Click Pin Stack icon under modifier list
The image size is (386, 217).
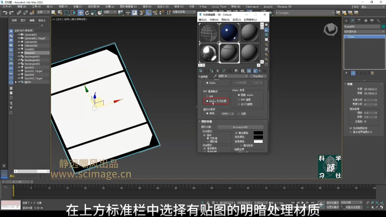coord(346,73)
